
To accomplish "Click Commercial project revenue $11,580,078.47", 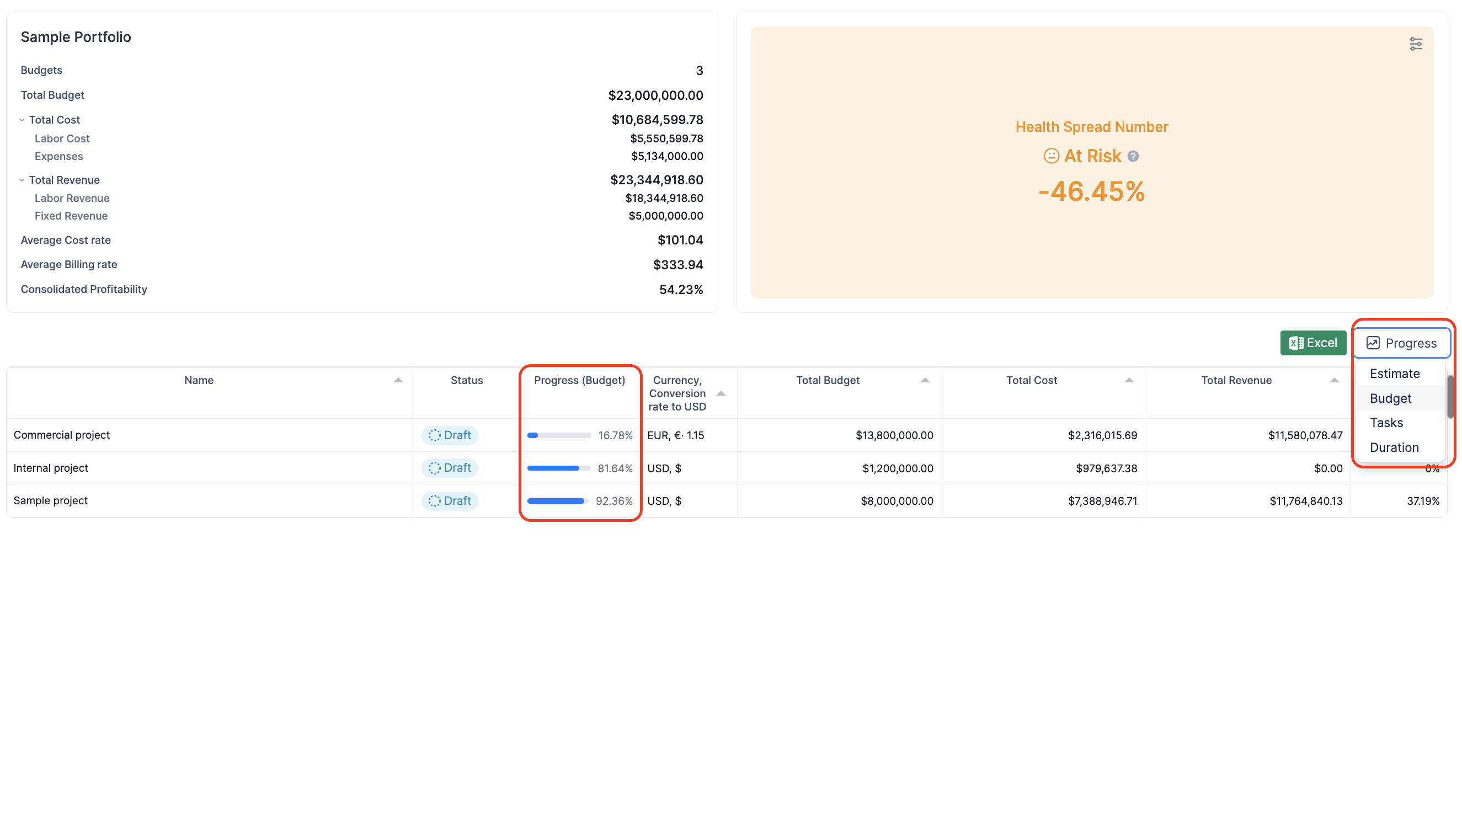I will (x=1305, y=435).
